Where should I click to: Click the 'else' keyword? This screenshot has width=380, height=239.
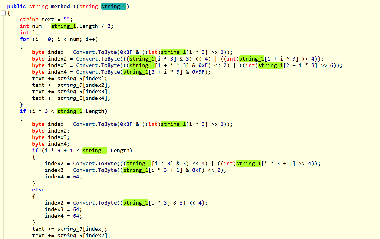coord(38,190)
